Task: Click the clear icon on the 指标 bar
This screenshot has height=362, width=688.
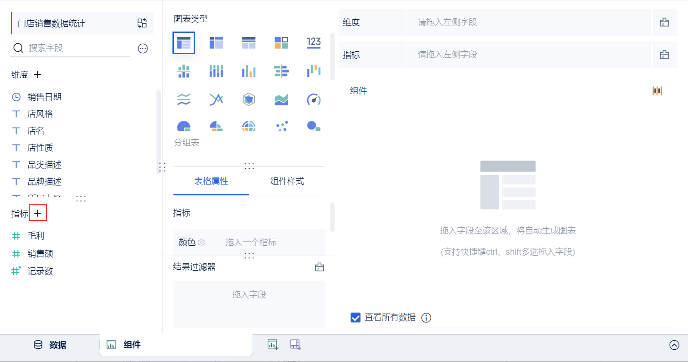Action: click(x=664, y=55)
